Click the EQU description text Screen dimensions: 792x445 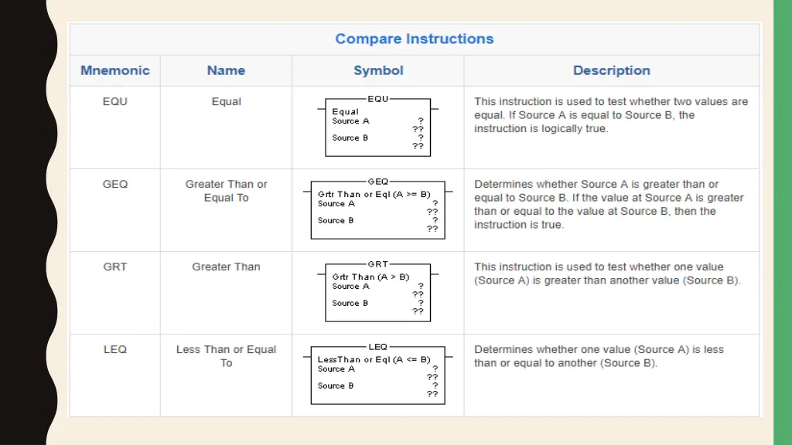(x=611, y=115)
